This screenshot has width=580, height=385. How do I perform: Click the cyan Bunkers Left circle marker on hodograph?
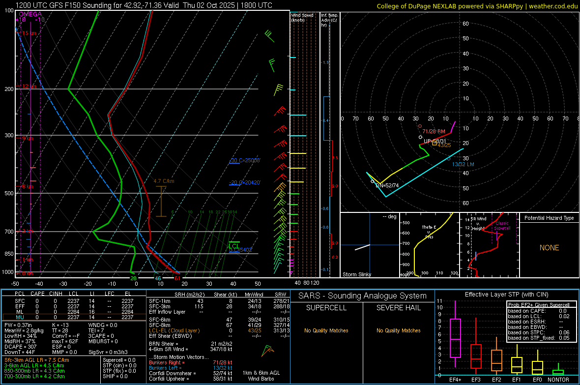[449, 159]
